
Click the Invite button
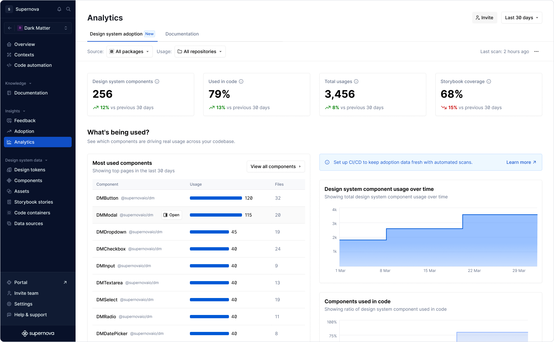(484, 18)
